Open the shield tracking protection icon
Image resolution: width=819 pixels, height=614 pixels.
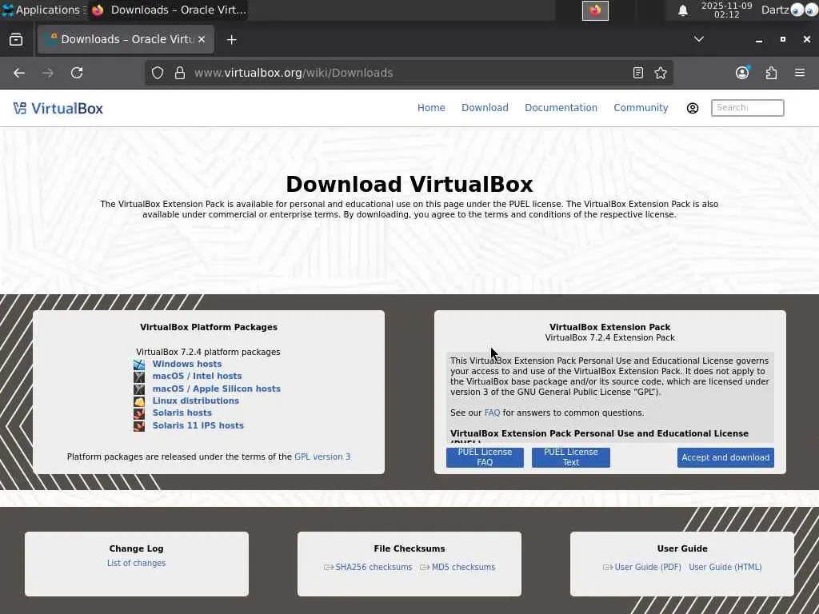click(158, 73)
